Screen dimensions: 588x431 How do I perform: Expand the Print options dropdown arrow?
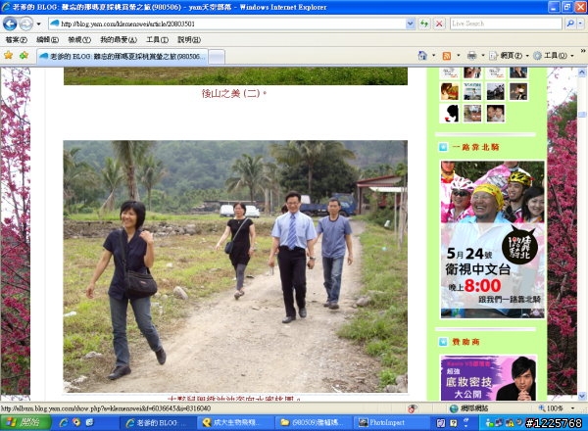483,56
